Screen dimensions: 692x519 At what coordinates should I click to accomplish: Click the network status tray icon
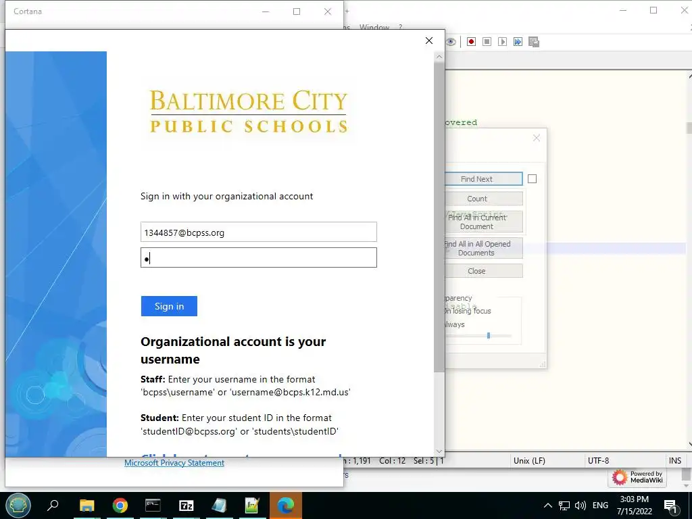(564, 505)
